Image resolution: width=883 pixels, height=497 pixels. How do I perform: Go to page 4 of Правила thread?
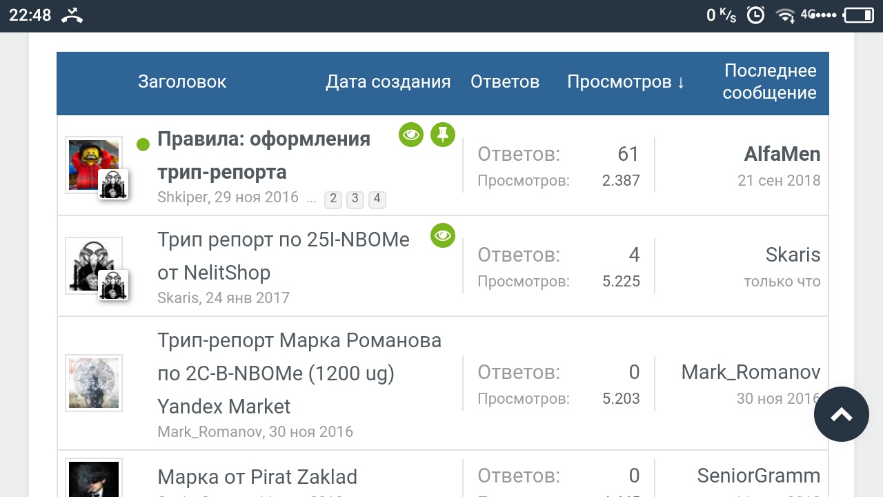tap(377, 199)
